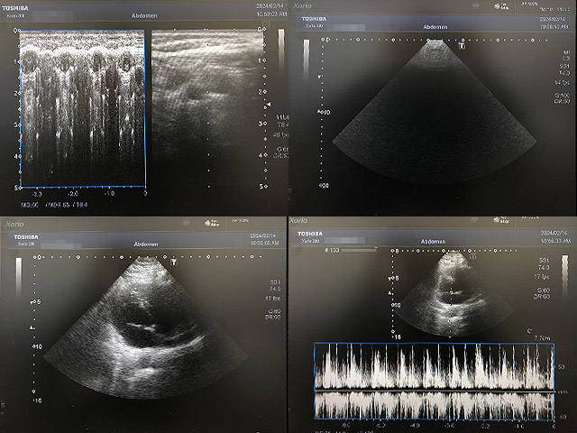Click the TOSHIBA logo on the Doppler panel
Viewport: 577px width, 433px height.
pyautogui.click(x=310, y=234)
